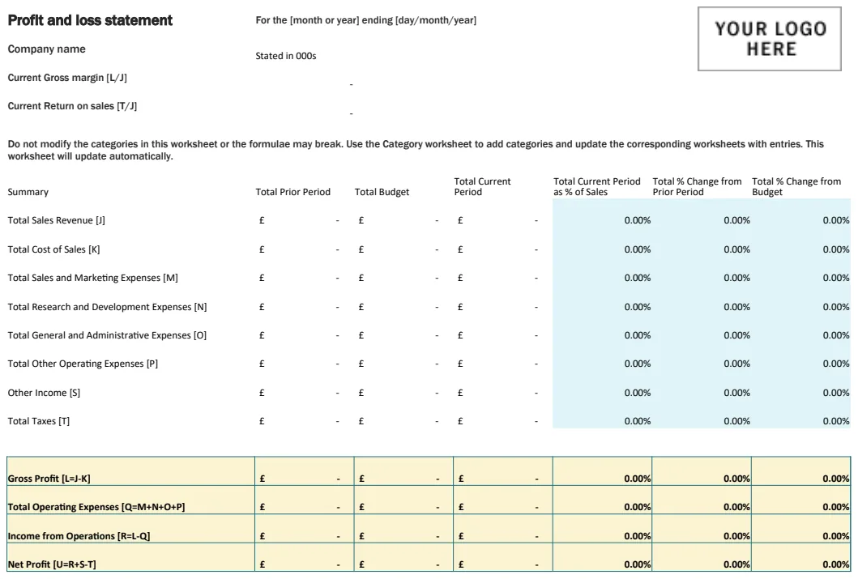Click the 'Do not modify the categories' instruction text
Viewport: 858px width, 579px height.
click(416, 151)
